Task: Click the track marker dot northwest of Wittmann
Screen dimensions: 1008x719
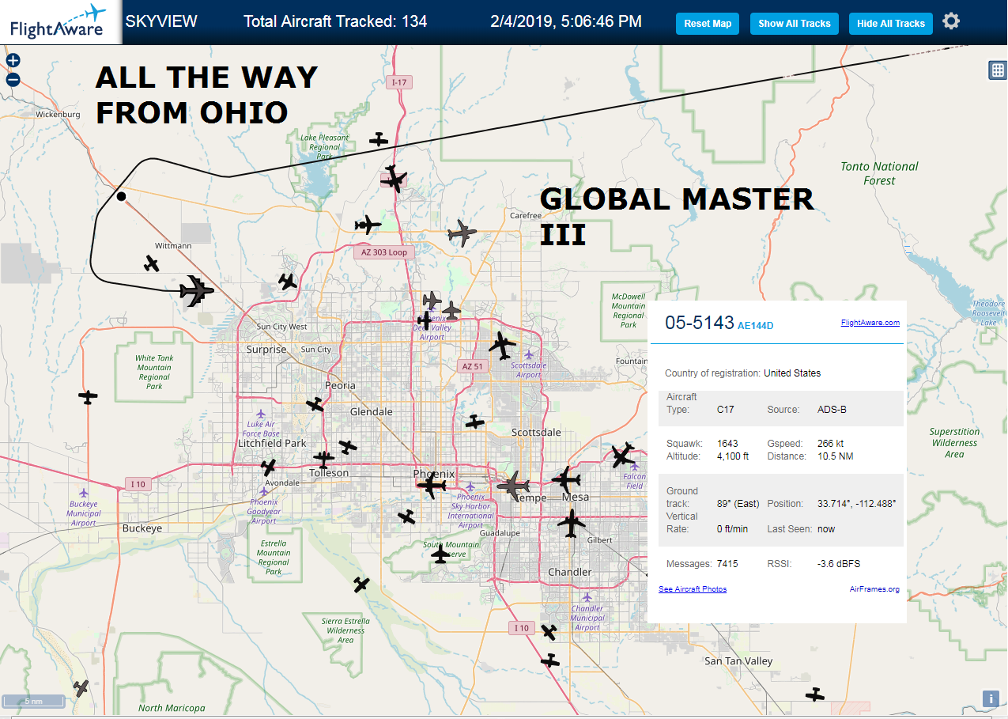Action: [x=121, y=196]
